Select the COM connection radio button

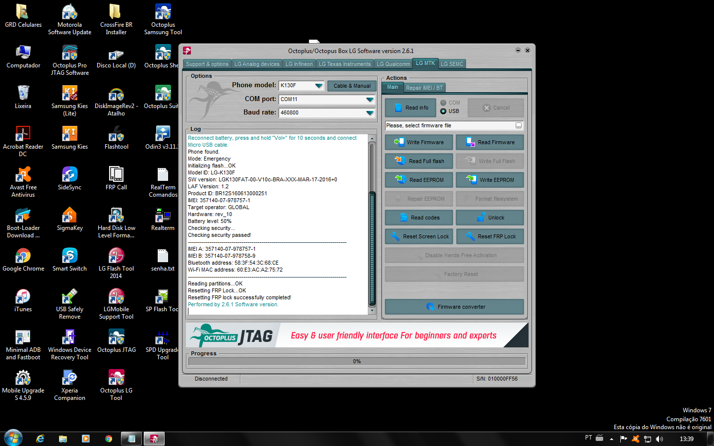443,103
